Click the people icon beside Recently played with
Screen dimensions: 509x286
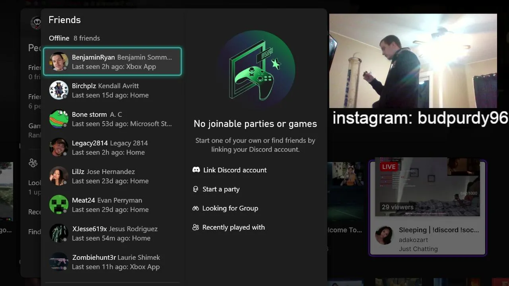195,227
